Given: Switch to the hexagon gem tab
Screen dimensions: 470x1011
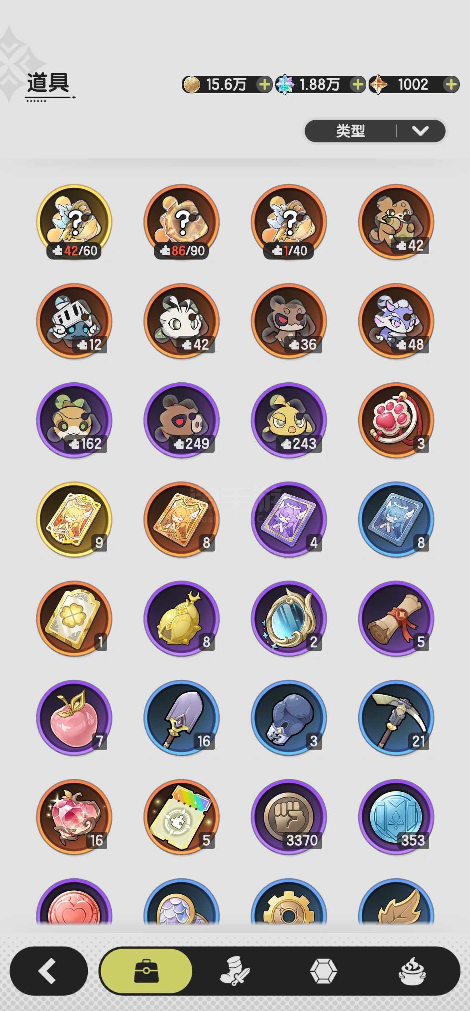Looking at the screenshot, I should click(324, 971).
